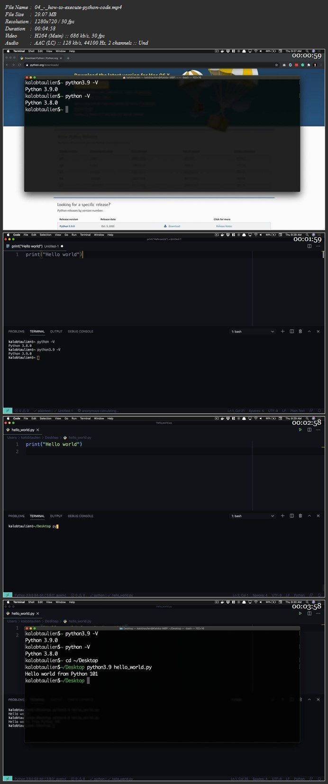Click 'Python' language mode in the 9:29 AM status bar
Image resolution: width=328 pixels, height=784 pixels.
point(300,595)
